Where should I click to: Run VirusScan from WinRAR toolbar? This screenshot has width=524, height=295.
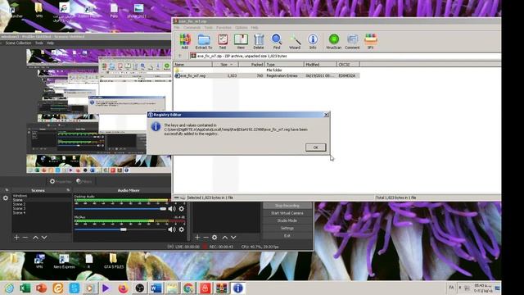click(333, 41)
